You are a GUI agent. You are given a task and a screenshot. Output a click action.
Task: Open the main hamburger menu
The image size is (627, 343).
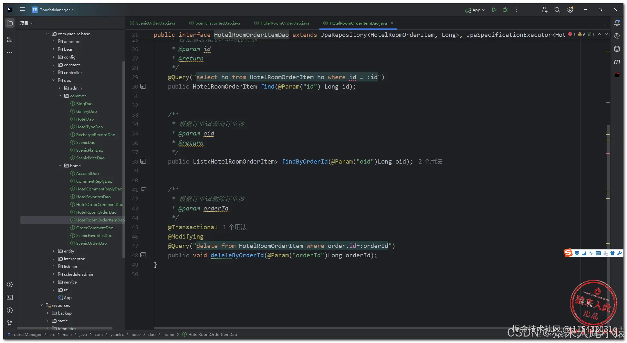tap(22, 10)
